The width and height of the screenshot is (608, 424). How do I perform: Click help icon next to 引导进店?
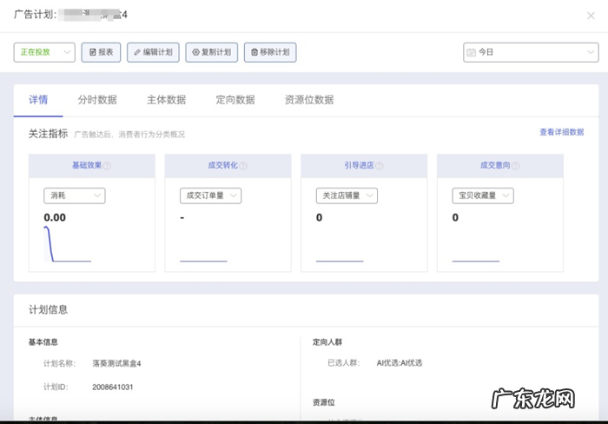[380, 166]
